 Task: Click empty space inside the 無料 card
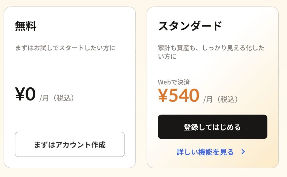[x=70, y=70]
